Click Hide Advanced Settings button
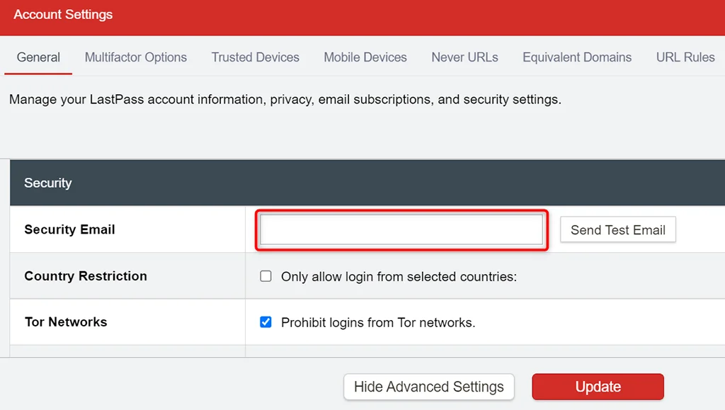This screenshot has width=725, height=410. [x=428, y=387]
